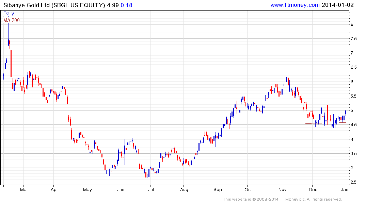Click the FT Money copyright notice
This screenshot has height=204, width=366.
[282, 199]
